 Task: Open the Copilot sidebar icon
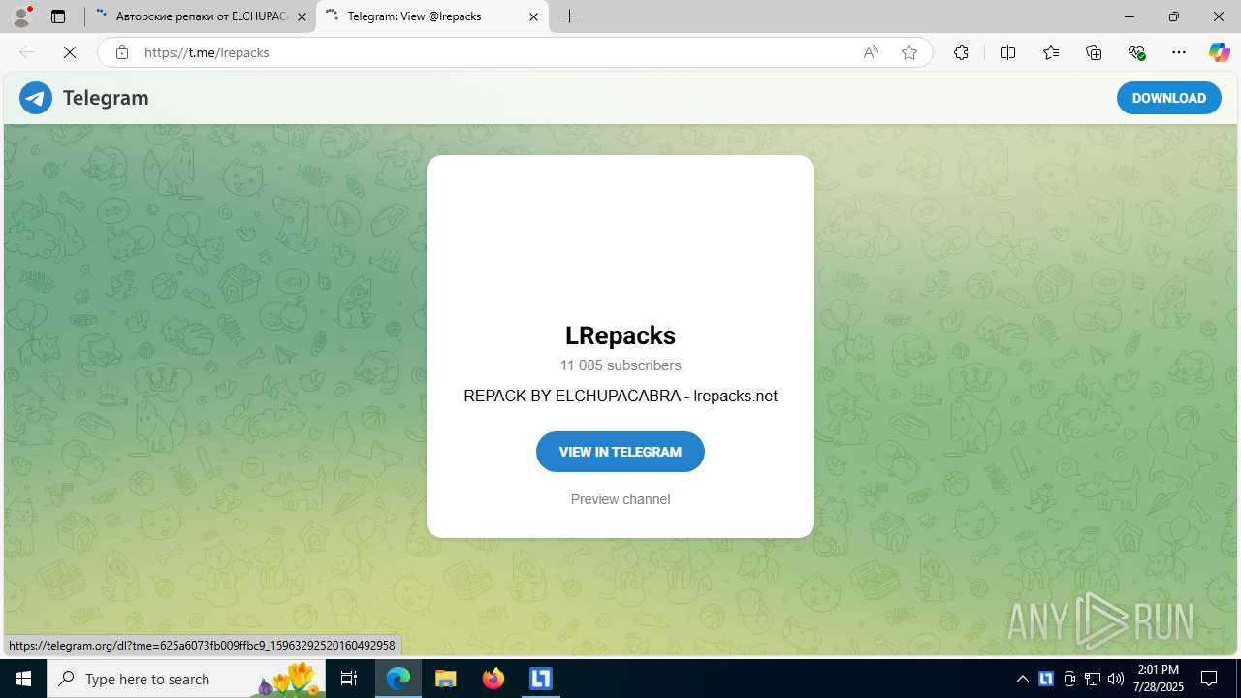[x=1220, y=52]
